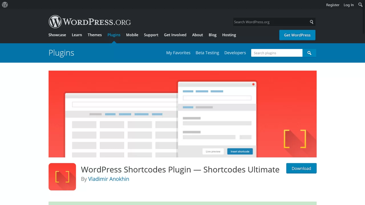
Task: Open My Favorites link
Action: tap(178, 53)
